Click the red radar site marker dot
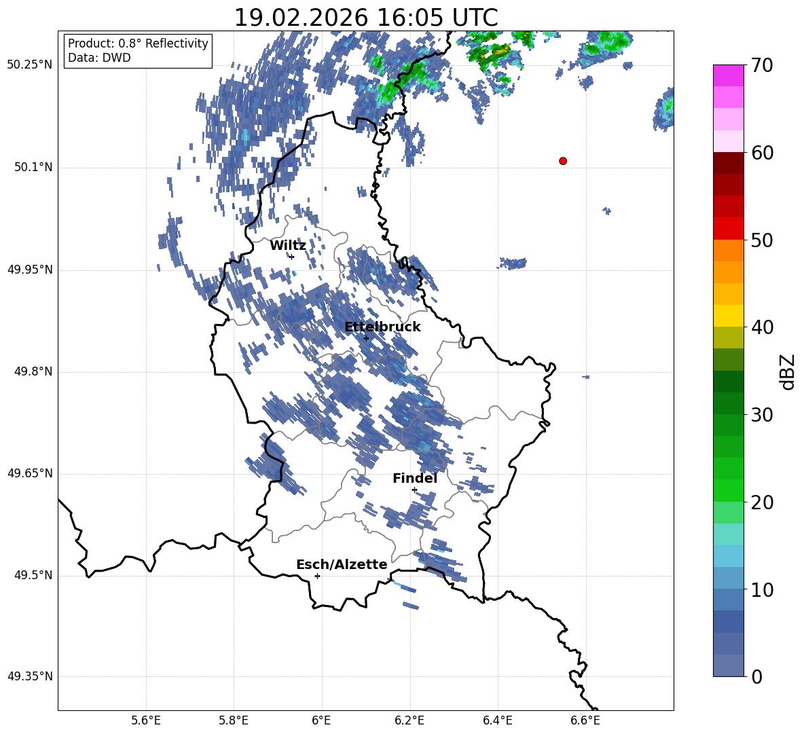Viewport: 804px width, 734px height. pyautogui.click(x=563, y=161)
